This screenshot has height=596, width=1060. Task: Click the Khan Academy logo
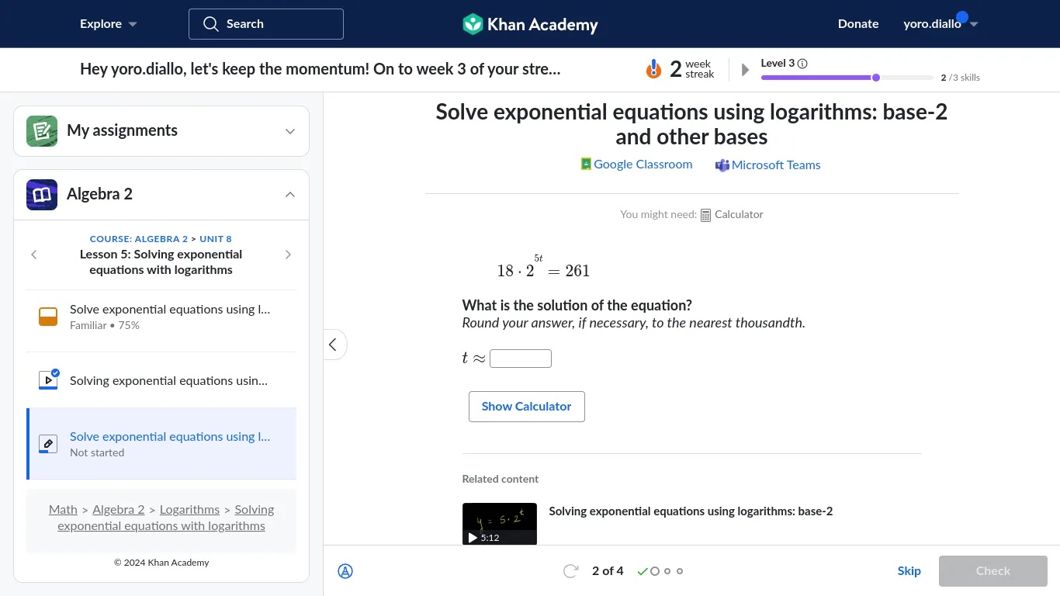pyautogui.click(x=530, y=24)
